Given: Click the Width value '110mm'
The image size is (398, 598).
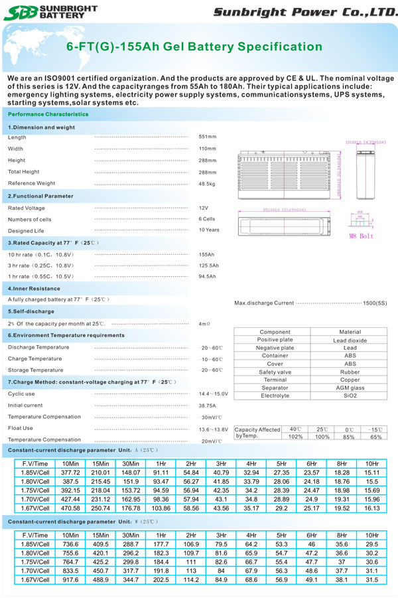Looking at the screenshot, I should [x=207, y=149].
